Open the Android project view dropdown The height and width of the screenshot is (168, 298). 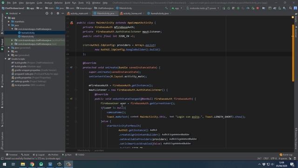click(x=14, y=14)
